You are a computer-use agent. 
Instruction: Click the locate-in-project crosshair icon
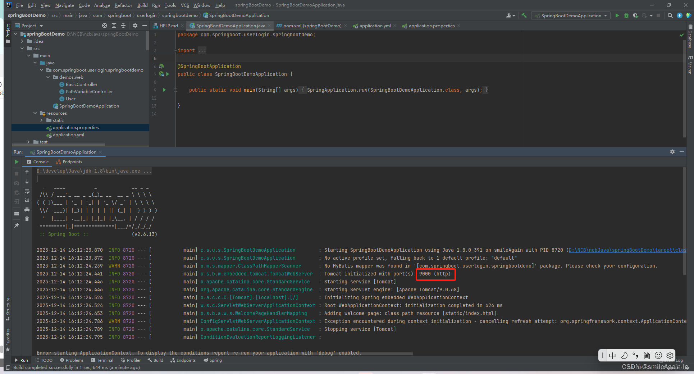click(x=105, y=26)
